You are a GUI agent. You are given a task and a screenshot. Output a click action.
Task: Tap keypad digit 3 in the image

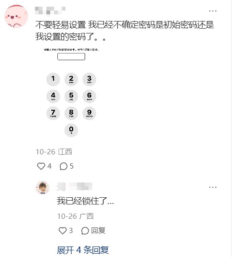pyautogui.click(x=89, y=79)
